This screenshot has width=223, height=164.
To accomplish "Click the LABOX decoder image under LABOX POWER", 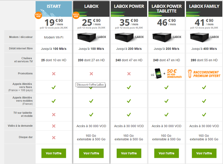I will click(128, 37).
